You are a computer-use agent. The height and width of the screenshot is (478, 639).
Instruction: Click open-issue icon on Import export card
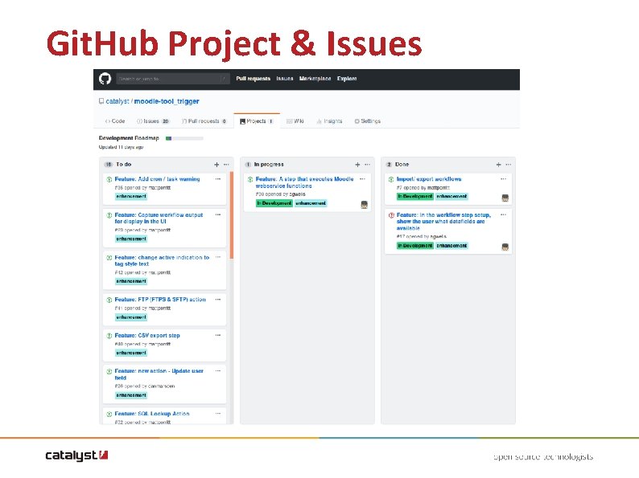pyautogui.click(x=391, y=179)
